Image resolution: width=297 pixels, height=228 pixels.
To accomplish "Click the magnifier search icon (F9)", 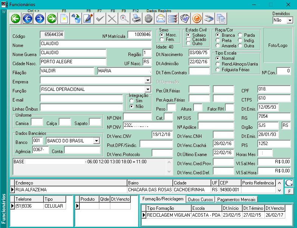I will pyautogui.click(x=124, y=18).
